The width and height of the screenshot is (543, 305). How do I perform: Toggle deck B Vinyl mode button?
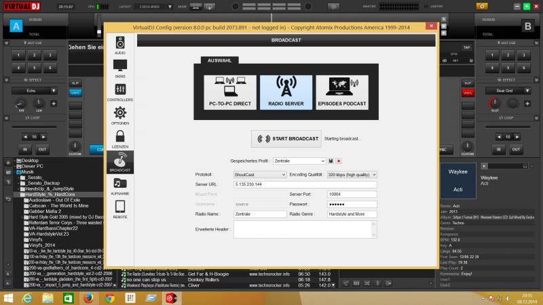468,93
